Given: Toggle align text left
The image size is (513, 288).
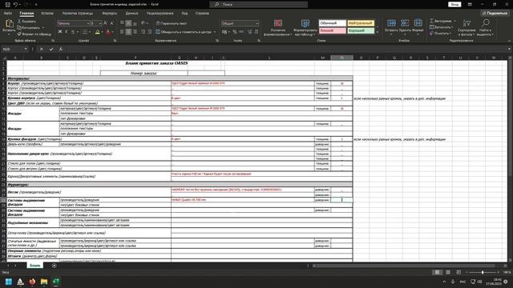Looking at the screenshot, I should tap(122, 32).
